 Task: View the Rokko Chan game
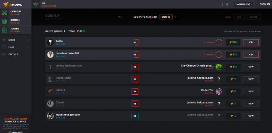[x=251, y=79]
